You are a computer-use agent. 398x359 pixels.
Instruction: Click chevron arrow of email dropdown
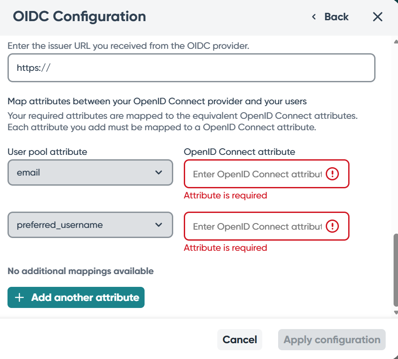[159, 172]
